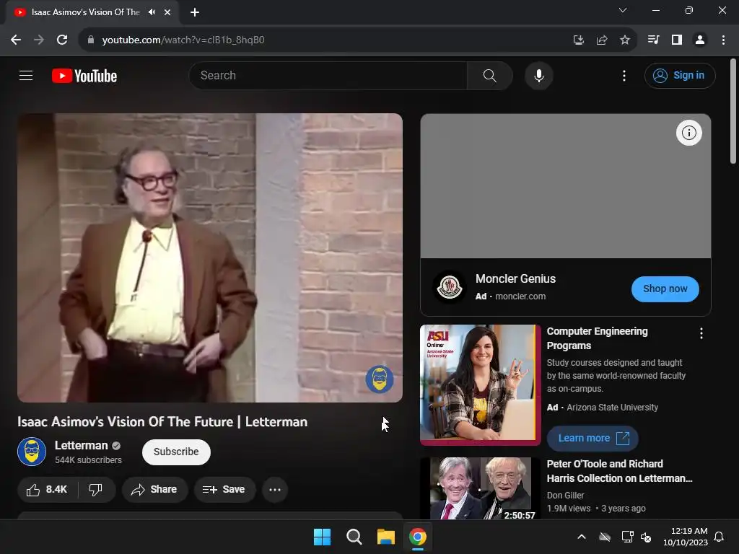Click the forward navigation arrow
The image size is (739, 554).
click(x=39, y=40)
